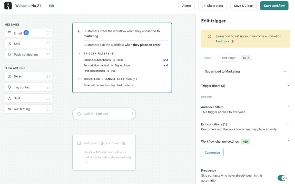This screenshot has width=295, height=184.
Task: Click the Tag contact icon
Action: [x=9, y=87]
